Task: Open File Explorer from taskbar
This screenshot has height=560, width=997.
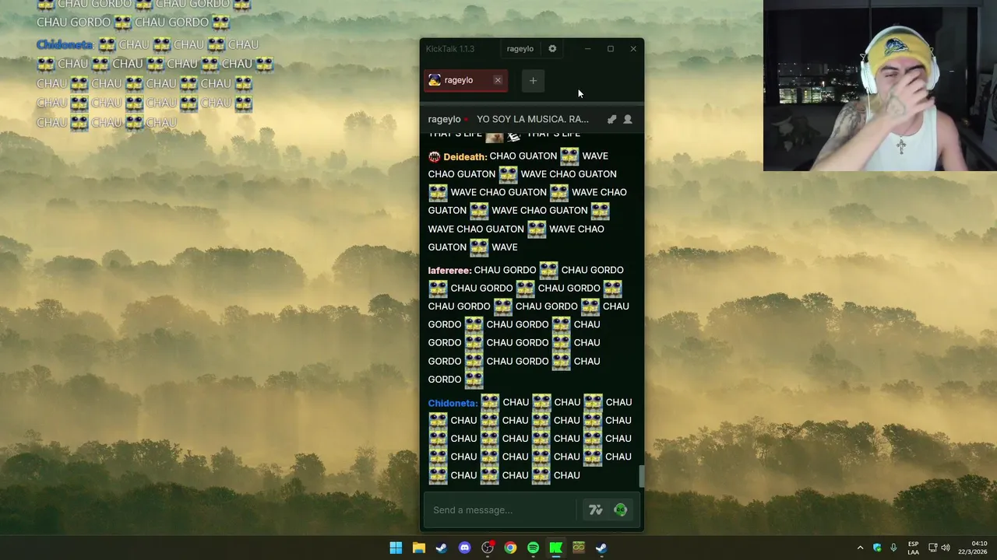Action: [x=419, y=548]
